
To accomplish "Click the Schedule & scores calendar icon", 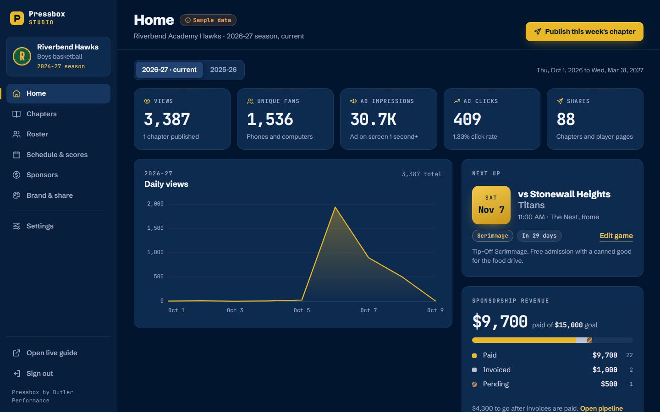I will [16, 155].
